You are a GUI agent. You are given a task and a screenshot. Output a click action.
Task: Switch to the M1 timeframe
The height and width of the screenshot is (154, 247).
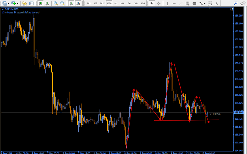(89, 4)
